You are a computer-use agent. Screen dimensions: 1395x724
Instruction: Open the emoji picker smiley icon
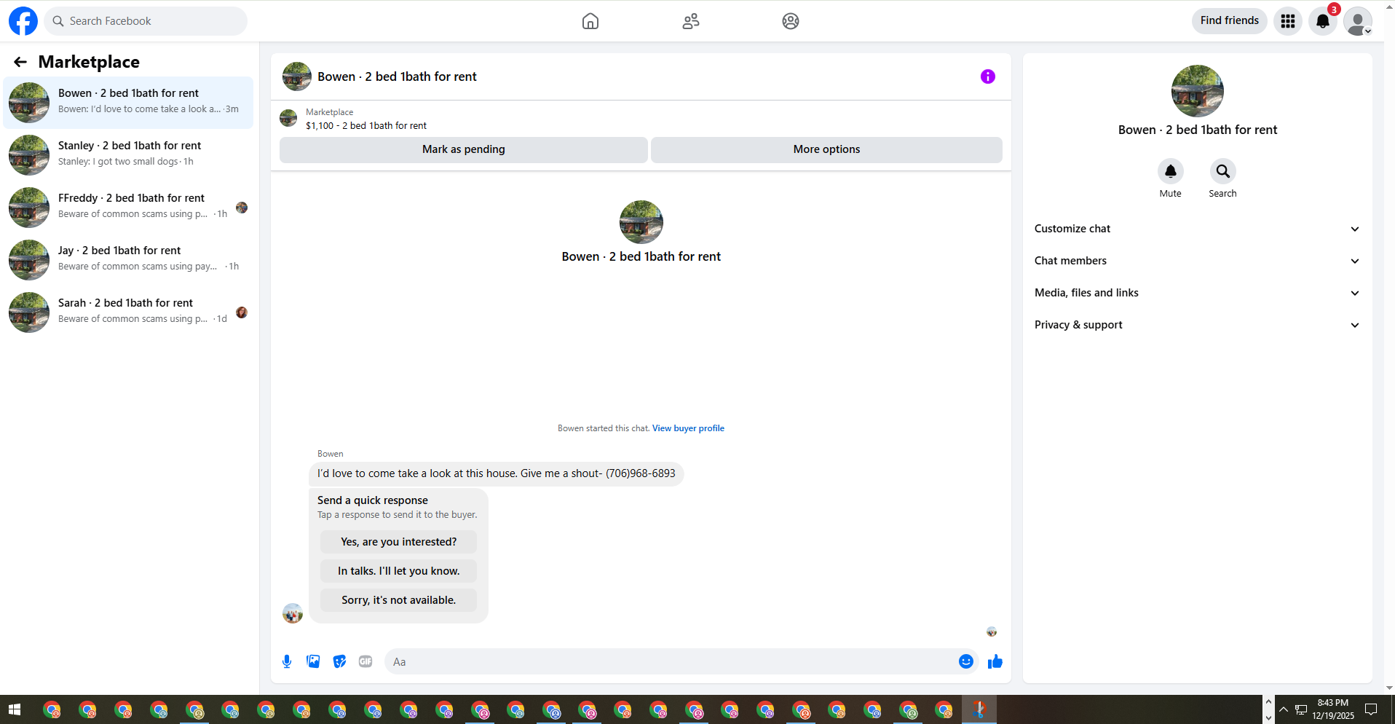[x=966, y=661]
